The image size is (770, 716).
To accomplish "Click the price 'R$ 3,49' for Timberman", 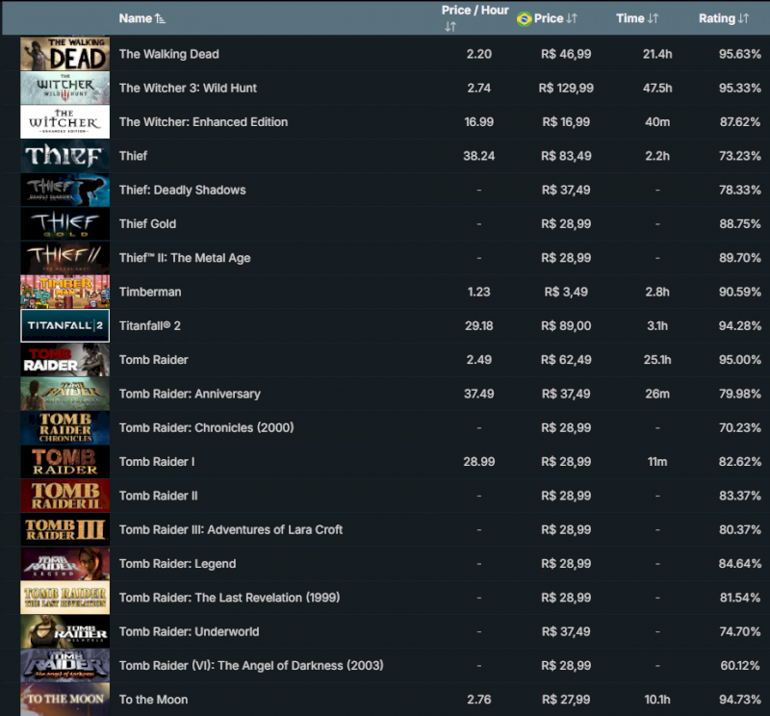I will 566,292.
